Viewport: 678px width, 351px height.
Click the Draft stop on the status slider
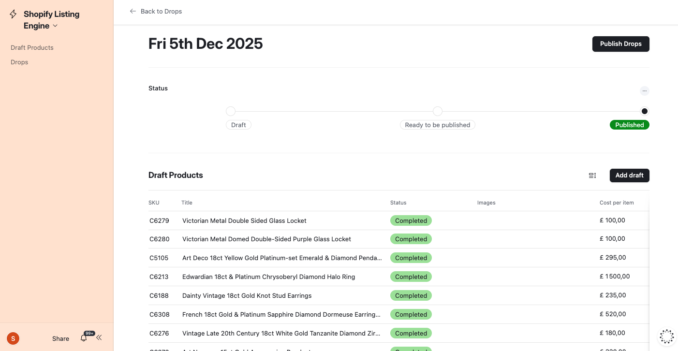(231, 111)
